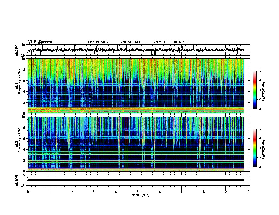Screen dimensions: 279x215
Task: Click time axis tick label '6'
Action: coord(160,191)
